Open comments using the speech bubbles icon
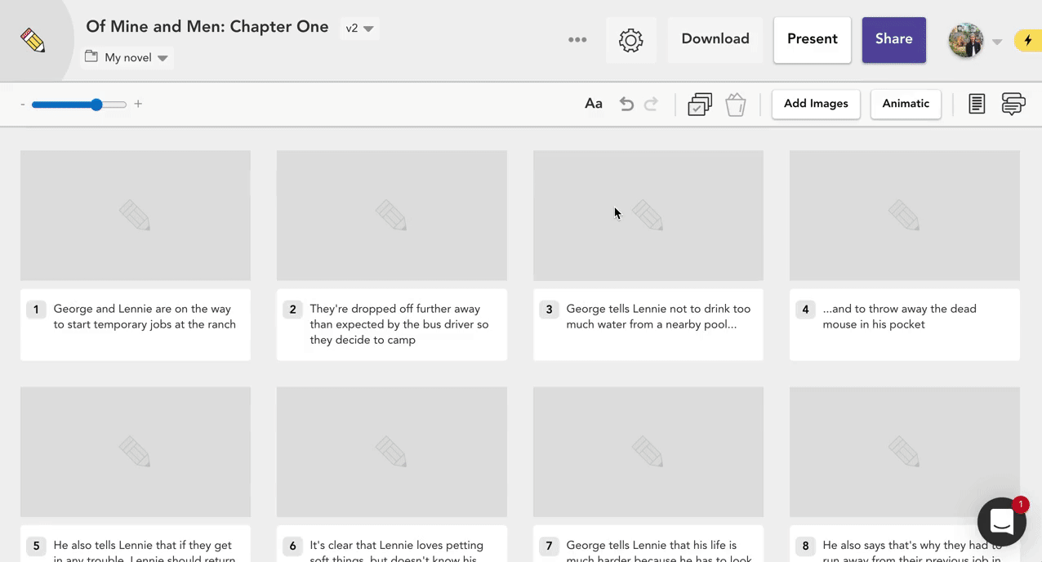1042x562 pixels. point(1013,104)
